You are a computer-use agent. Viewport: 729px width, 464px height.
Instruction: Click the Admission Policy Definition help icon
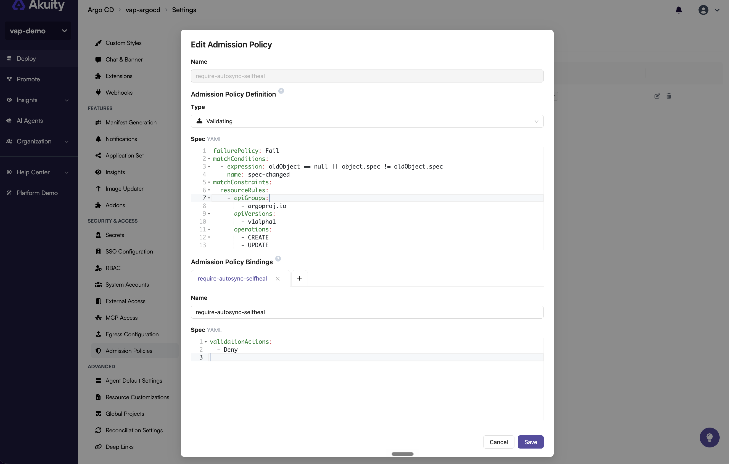coord(281,91)
